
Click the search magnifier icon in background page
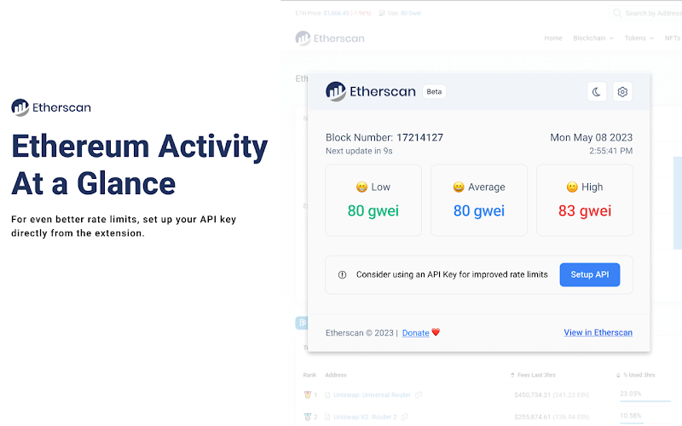(617, 13)
